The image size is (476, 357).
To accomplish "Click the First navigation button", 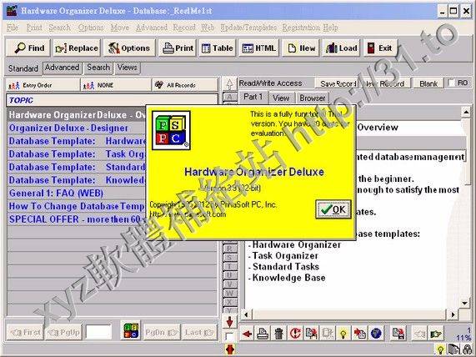I will (25, 332).
